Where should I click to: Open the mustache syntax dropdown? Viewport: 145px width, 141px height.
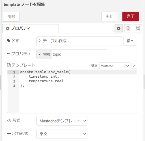tap(115, 66)
